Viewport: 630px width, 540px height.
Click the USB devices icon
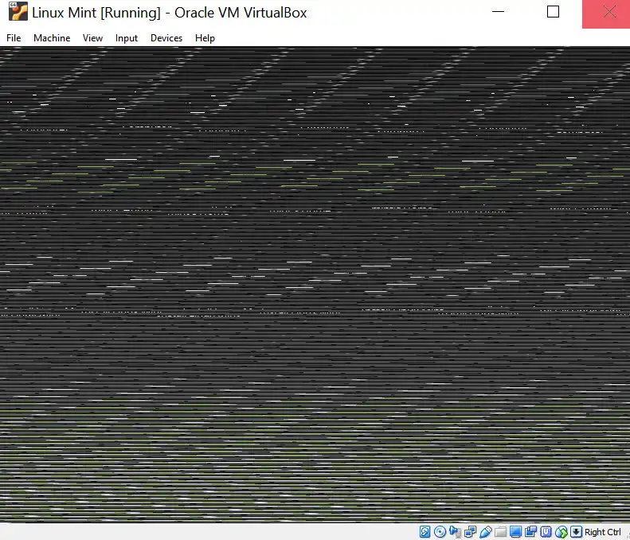point(485,532)
